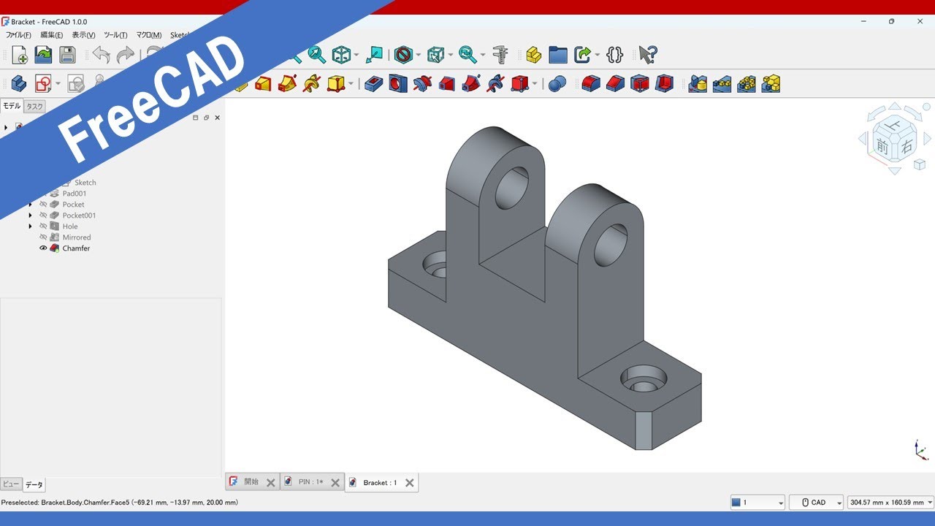Close the Bracket : 1 document tab

coord(410,483)
